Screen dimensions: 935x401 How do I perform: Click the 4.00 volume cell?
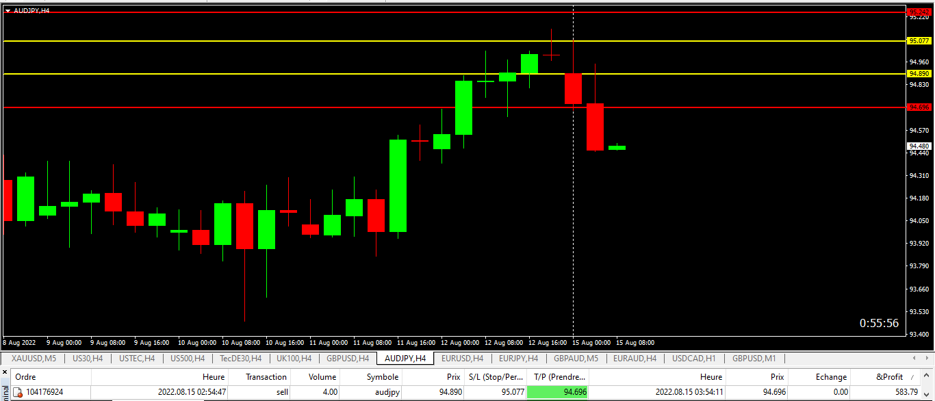[x=329, y=393]
